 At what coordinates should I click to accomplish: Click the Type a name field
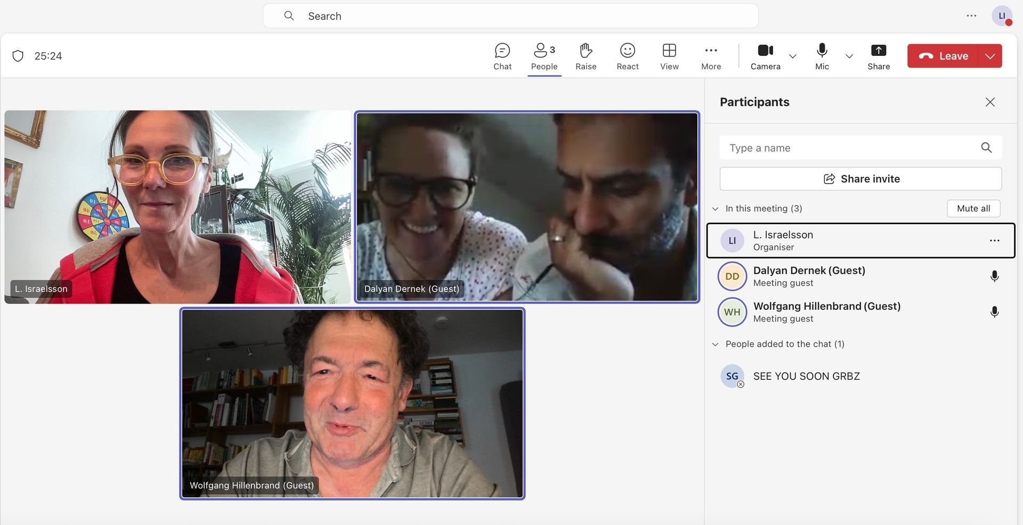(850, 147)
